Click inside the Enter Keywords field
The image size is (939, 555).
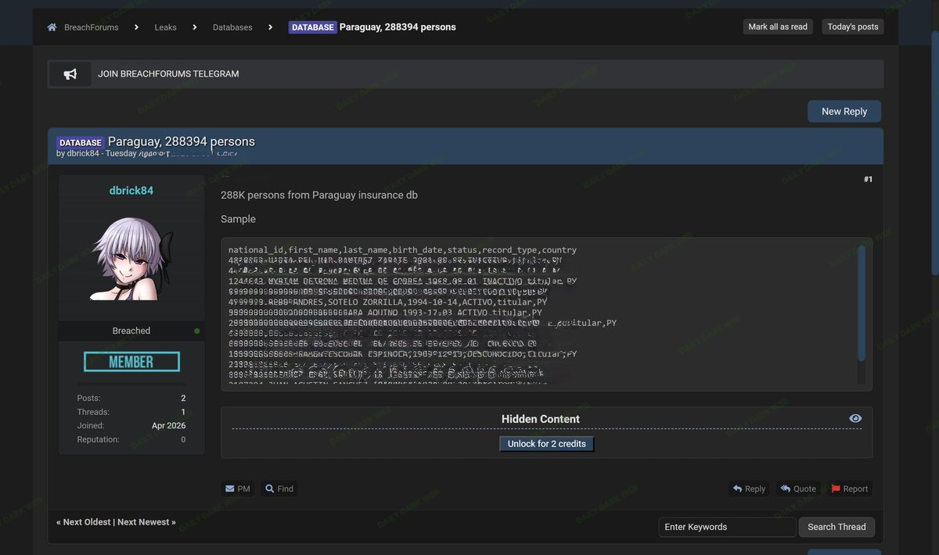726,527
